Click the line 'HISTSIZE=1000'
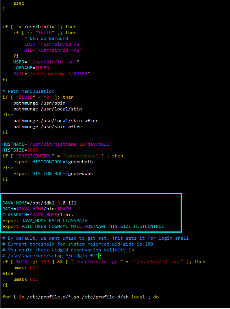This screenshot has width=230, height=309. tap(20, 150)
